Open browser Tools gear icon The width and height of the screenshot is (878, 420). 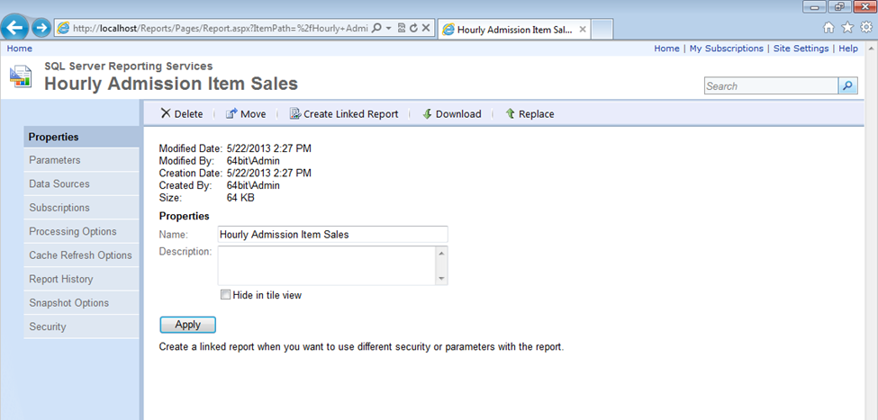[x=866, y=28]
